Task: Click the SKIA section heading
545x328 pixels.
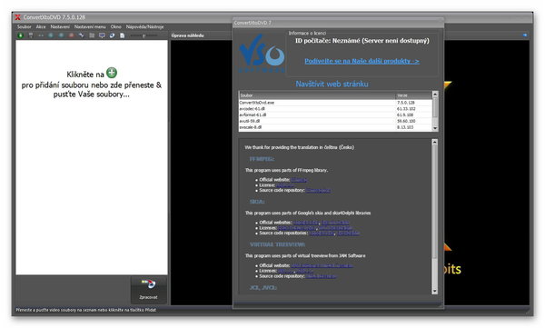Action: (257, 202)
